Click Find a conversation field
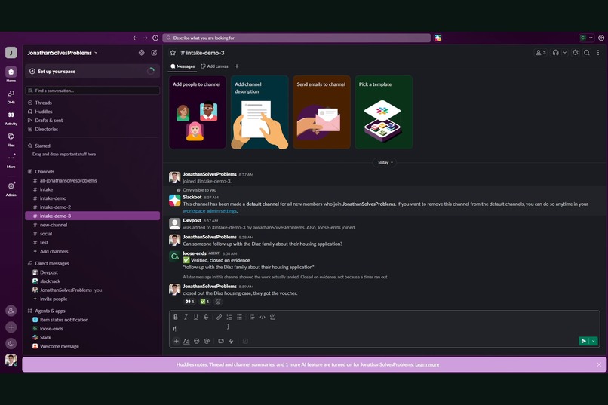The height and width of the screenshot is (405, 608). (92, 91)
